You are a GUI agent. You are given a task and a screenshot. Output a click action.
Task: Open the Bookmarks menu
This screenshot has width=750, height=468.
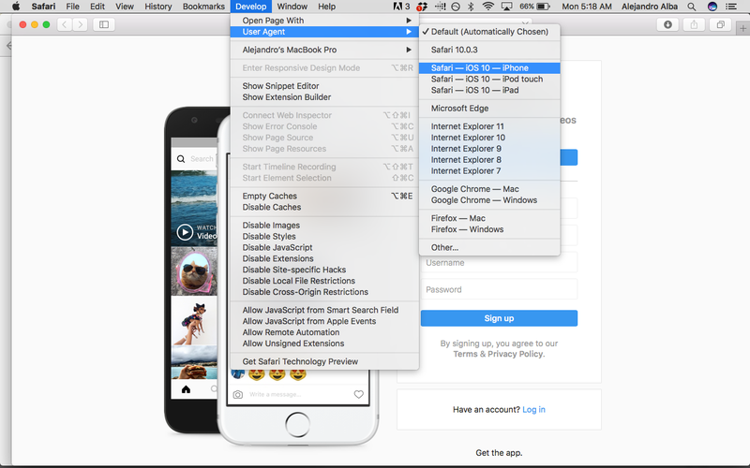(x=203, y=7)
